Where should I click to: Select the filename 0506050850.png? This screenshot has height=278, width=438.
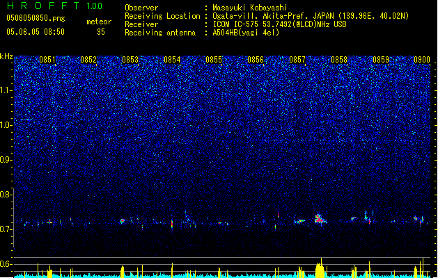[36, 18]
